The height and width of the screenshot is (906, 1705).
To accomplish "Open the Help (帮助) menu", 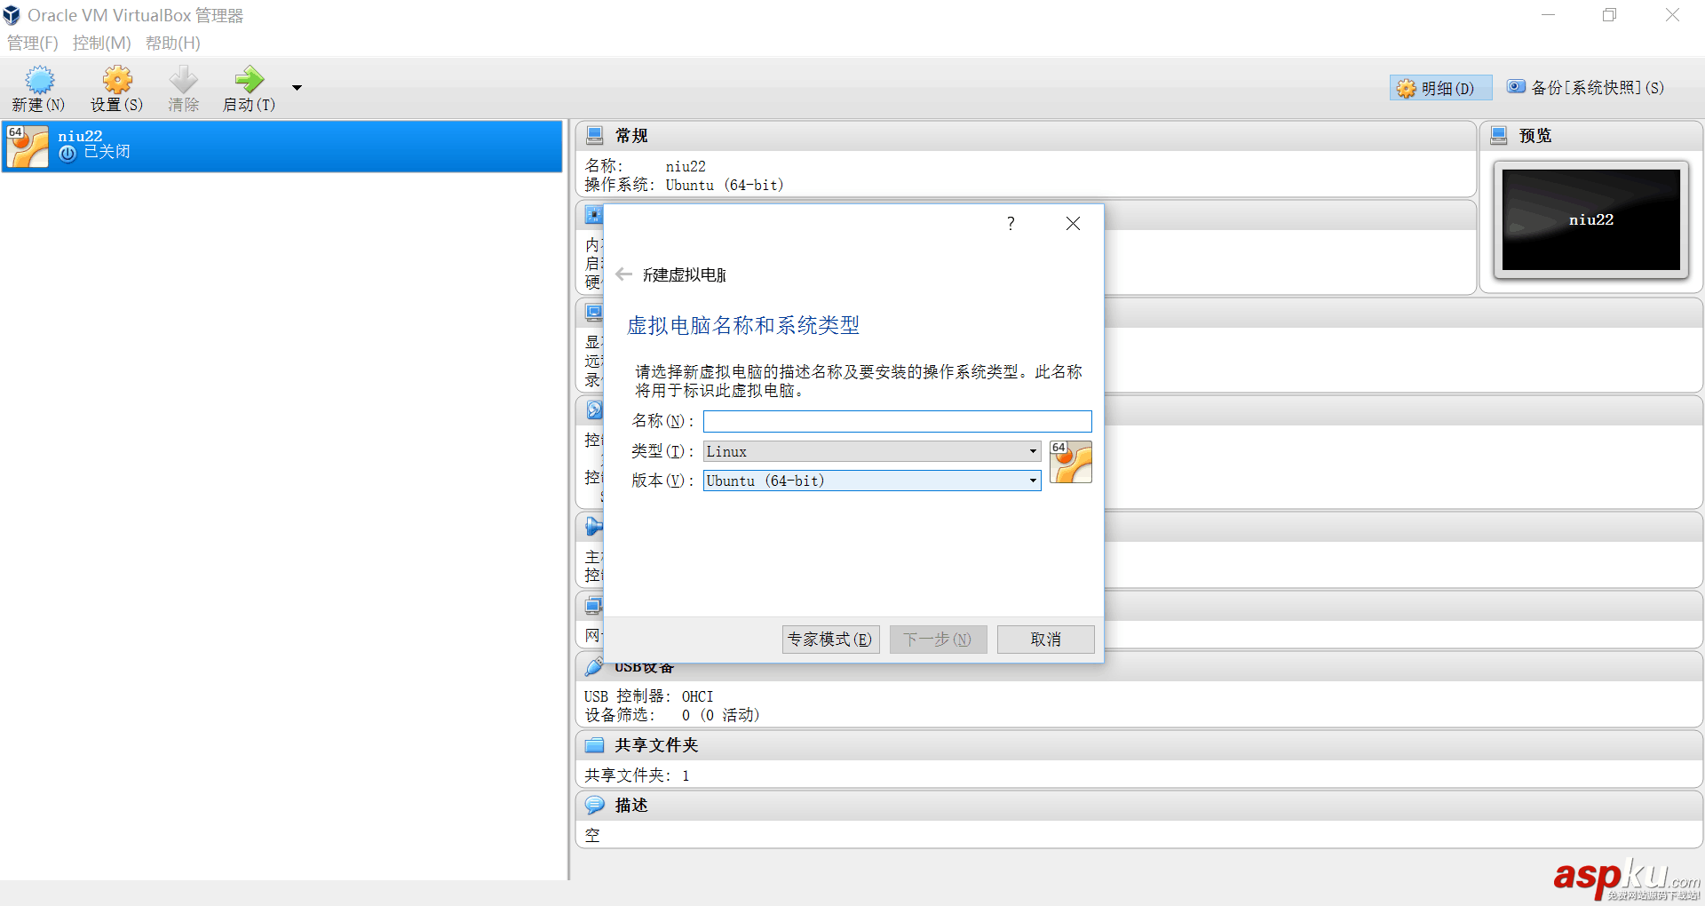I will click(x=173, y=43).
